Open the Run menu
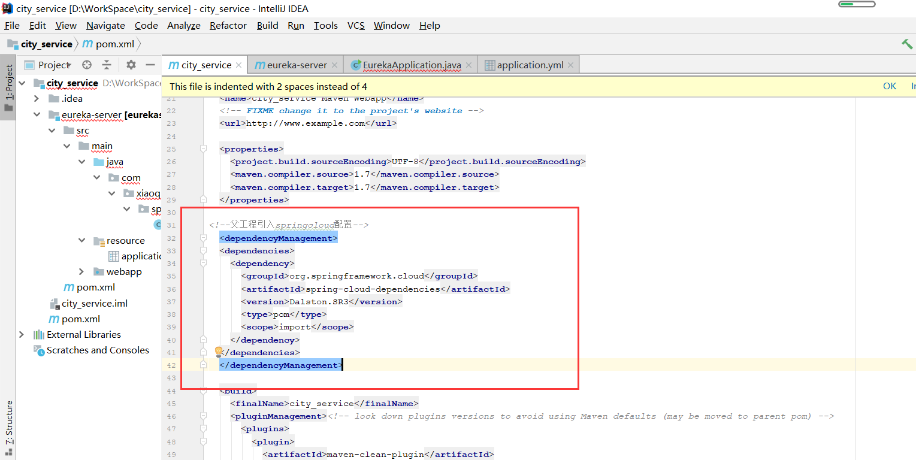The height and width of the screenshot is (460, 916). (296, 25)
